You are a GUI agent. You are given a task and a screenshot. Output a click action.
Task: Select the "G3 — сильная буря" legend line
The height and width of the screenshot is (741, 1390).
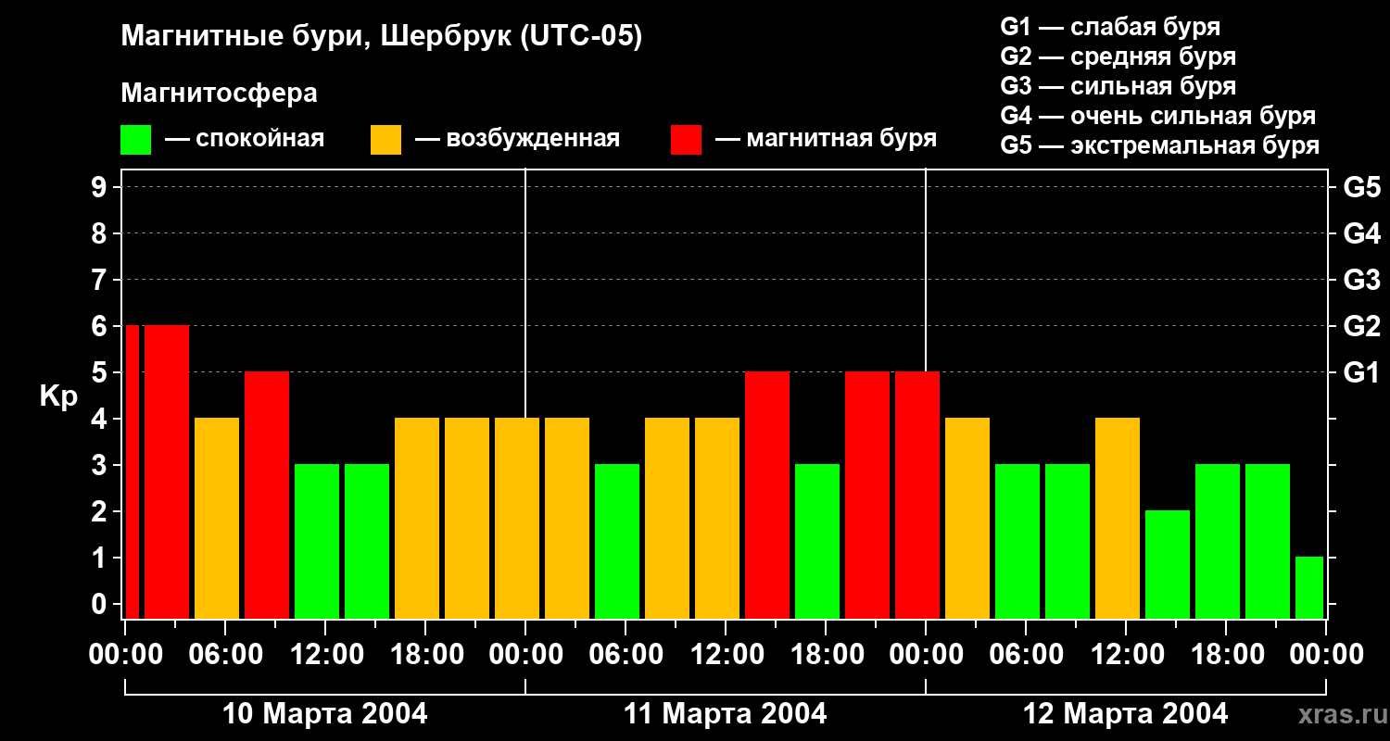coord(1118,86)
